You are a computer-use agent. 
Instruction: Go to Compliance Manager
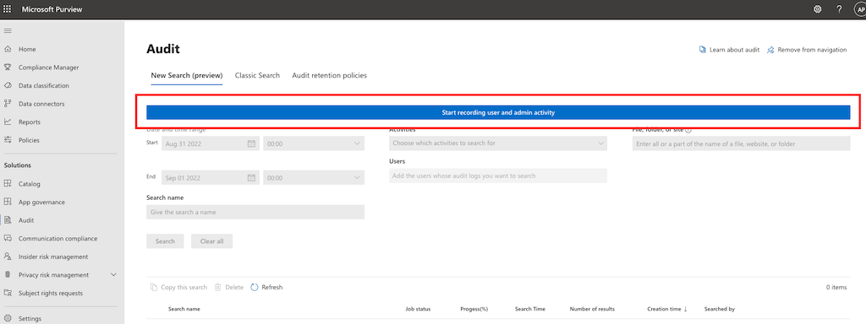pyautogui.click(x=48, y=67)
